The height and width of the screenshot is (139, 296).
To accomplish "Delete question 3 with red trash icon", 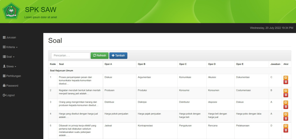I will point(286,107).
